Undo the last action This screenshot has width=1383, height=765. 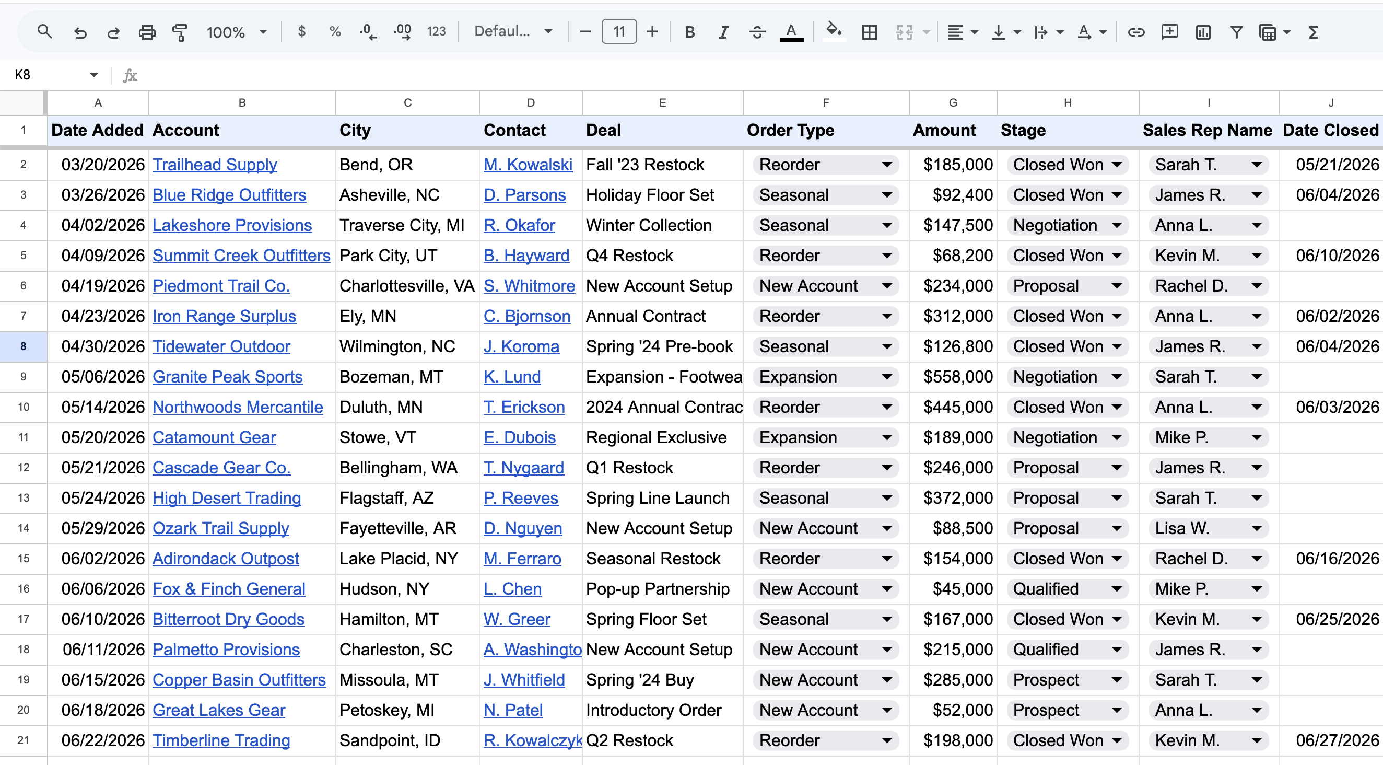click(80, 32)
